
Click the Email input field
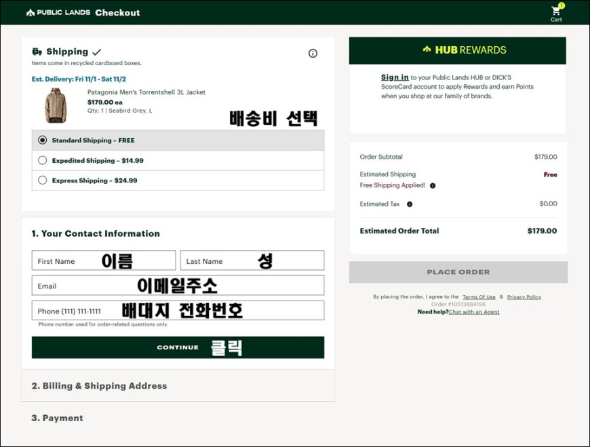(x=178, y=286)
